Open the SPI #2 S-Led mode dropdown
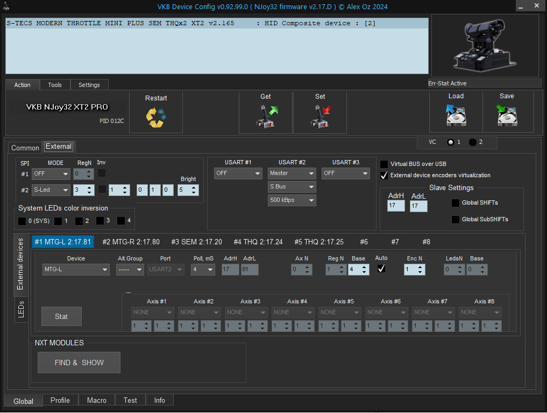This screenshot has width=547, height=413. pos(51,190)
